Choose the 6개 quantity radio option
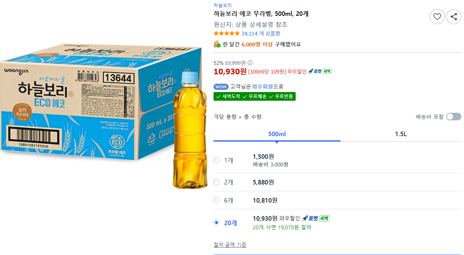The height and width of the screenshot is (255, 464). click(x=217, y=200)
